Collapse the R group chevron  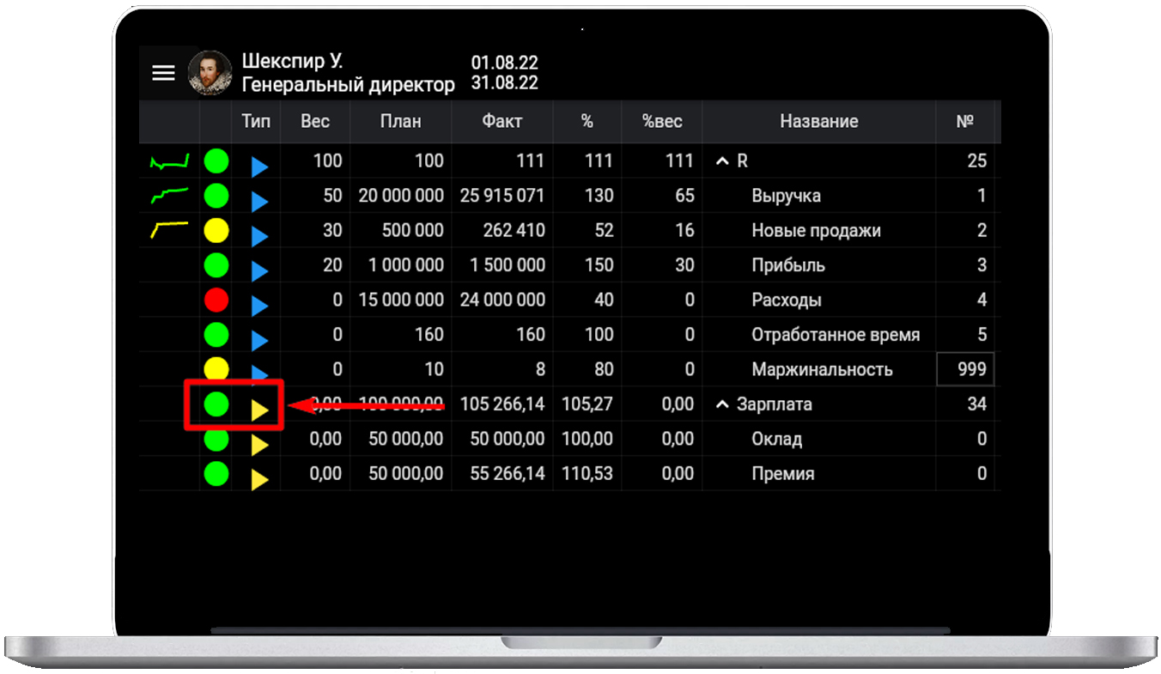(722, 161)
